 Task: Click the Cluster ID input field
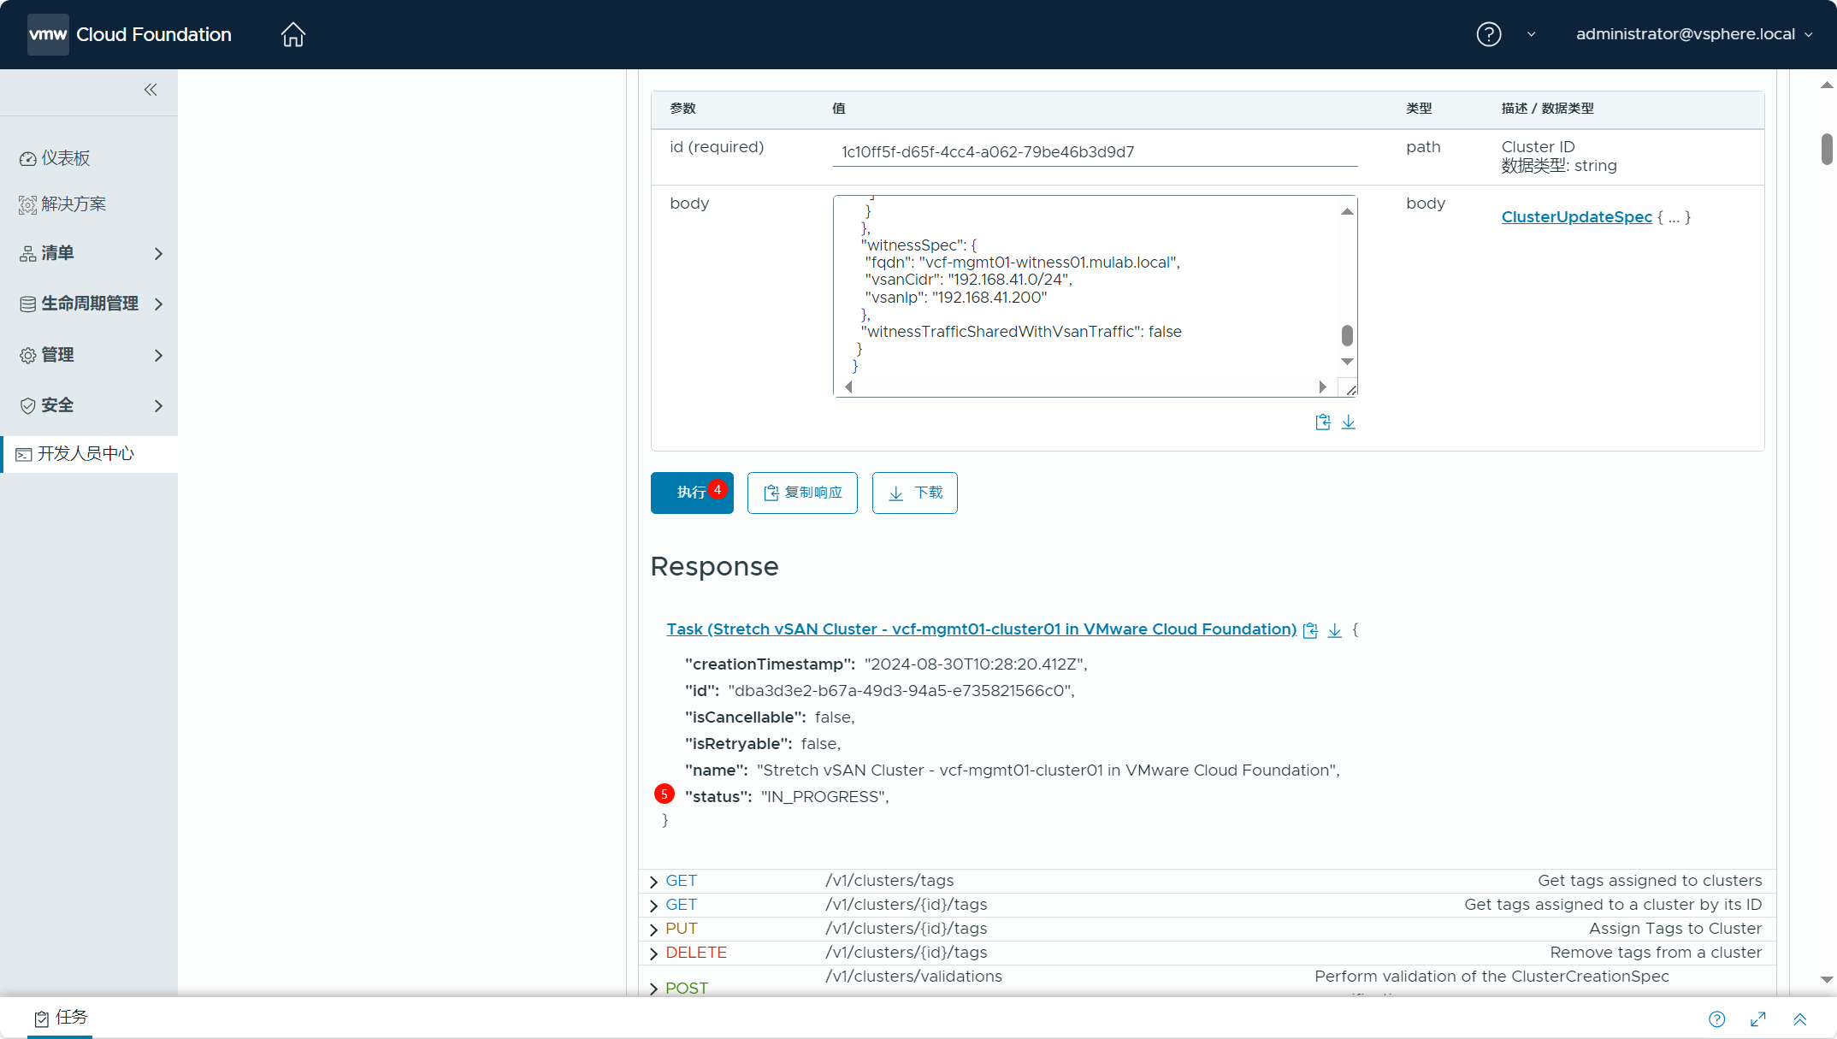(x=1094, y=152)
